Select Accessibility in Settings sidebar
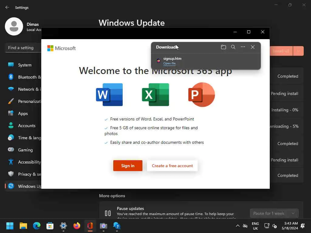 coord(23,162)
